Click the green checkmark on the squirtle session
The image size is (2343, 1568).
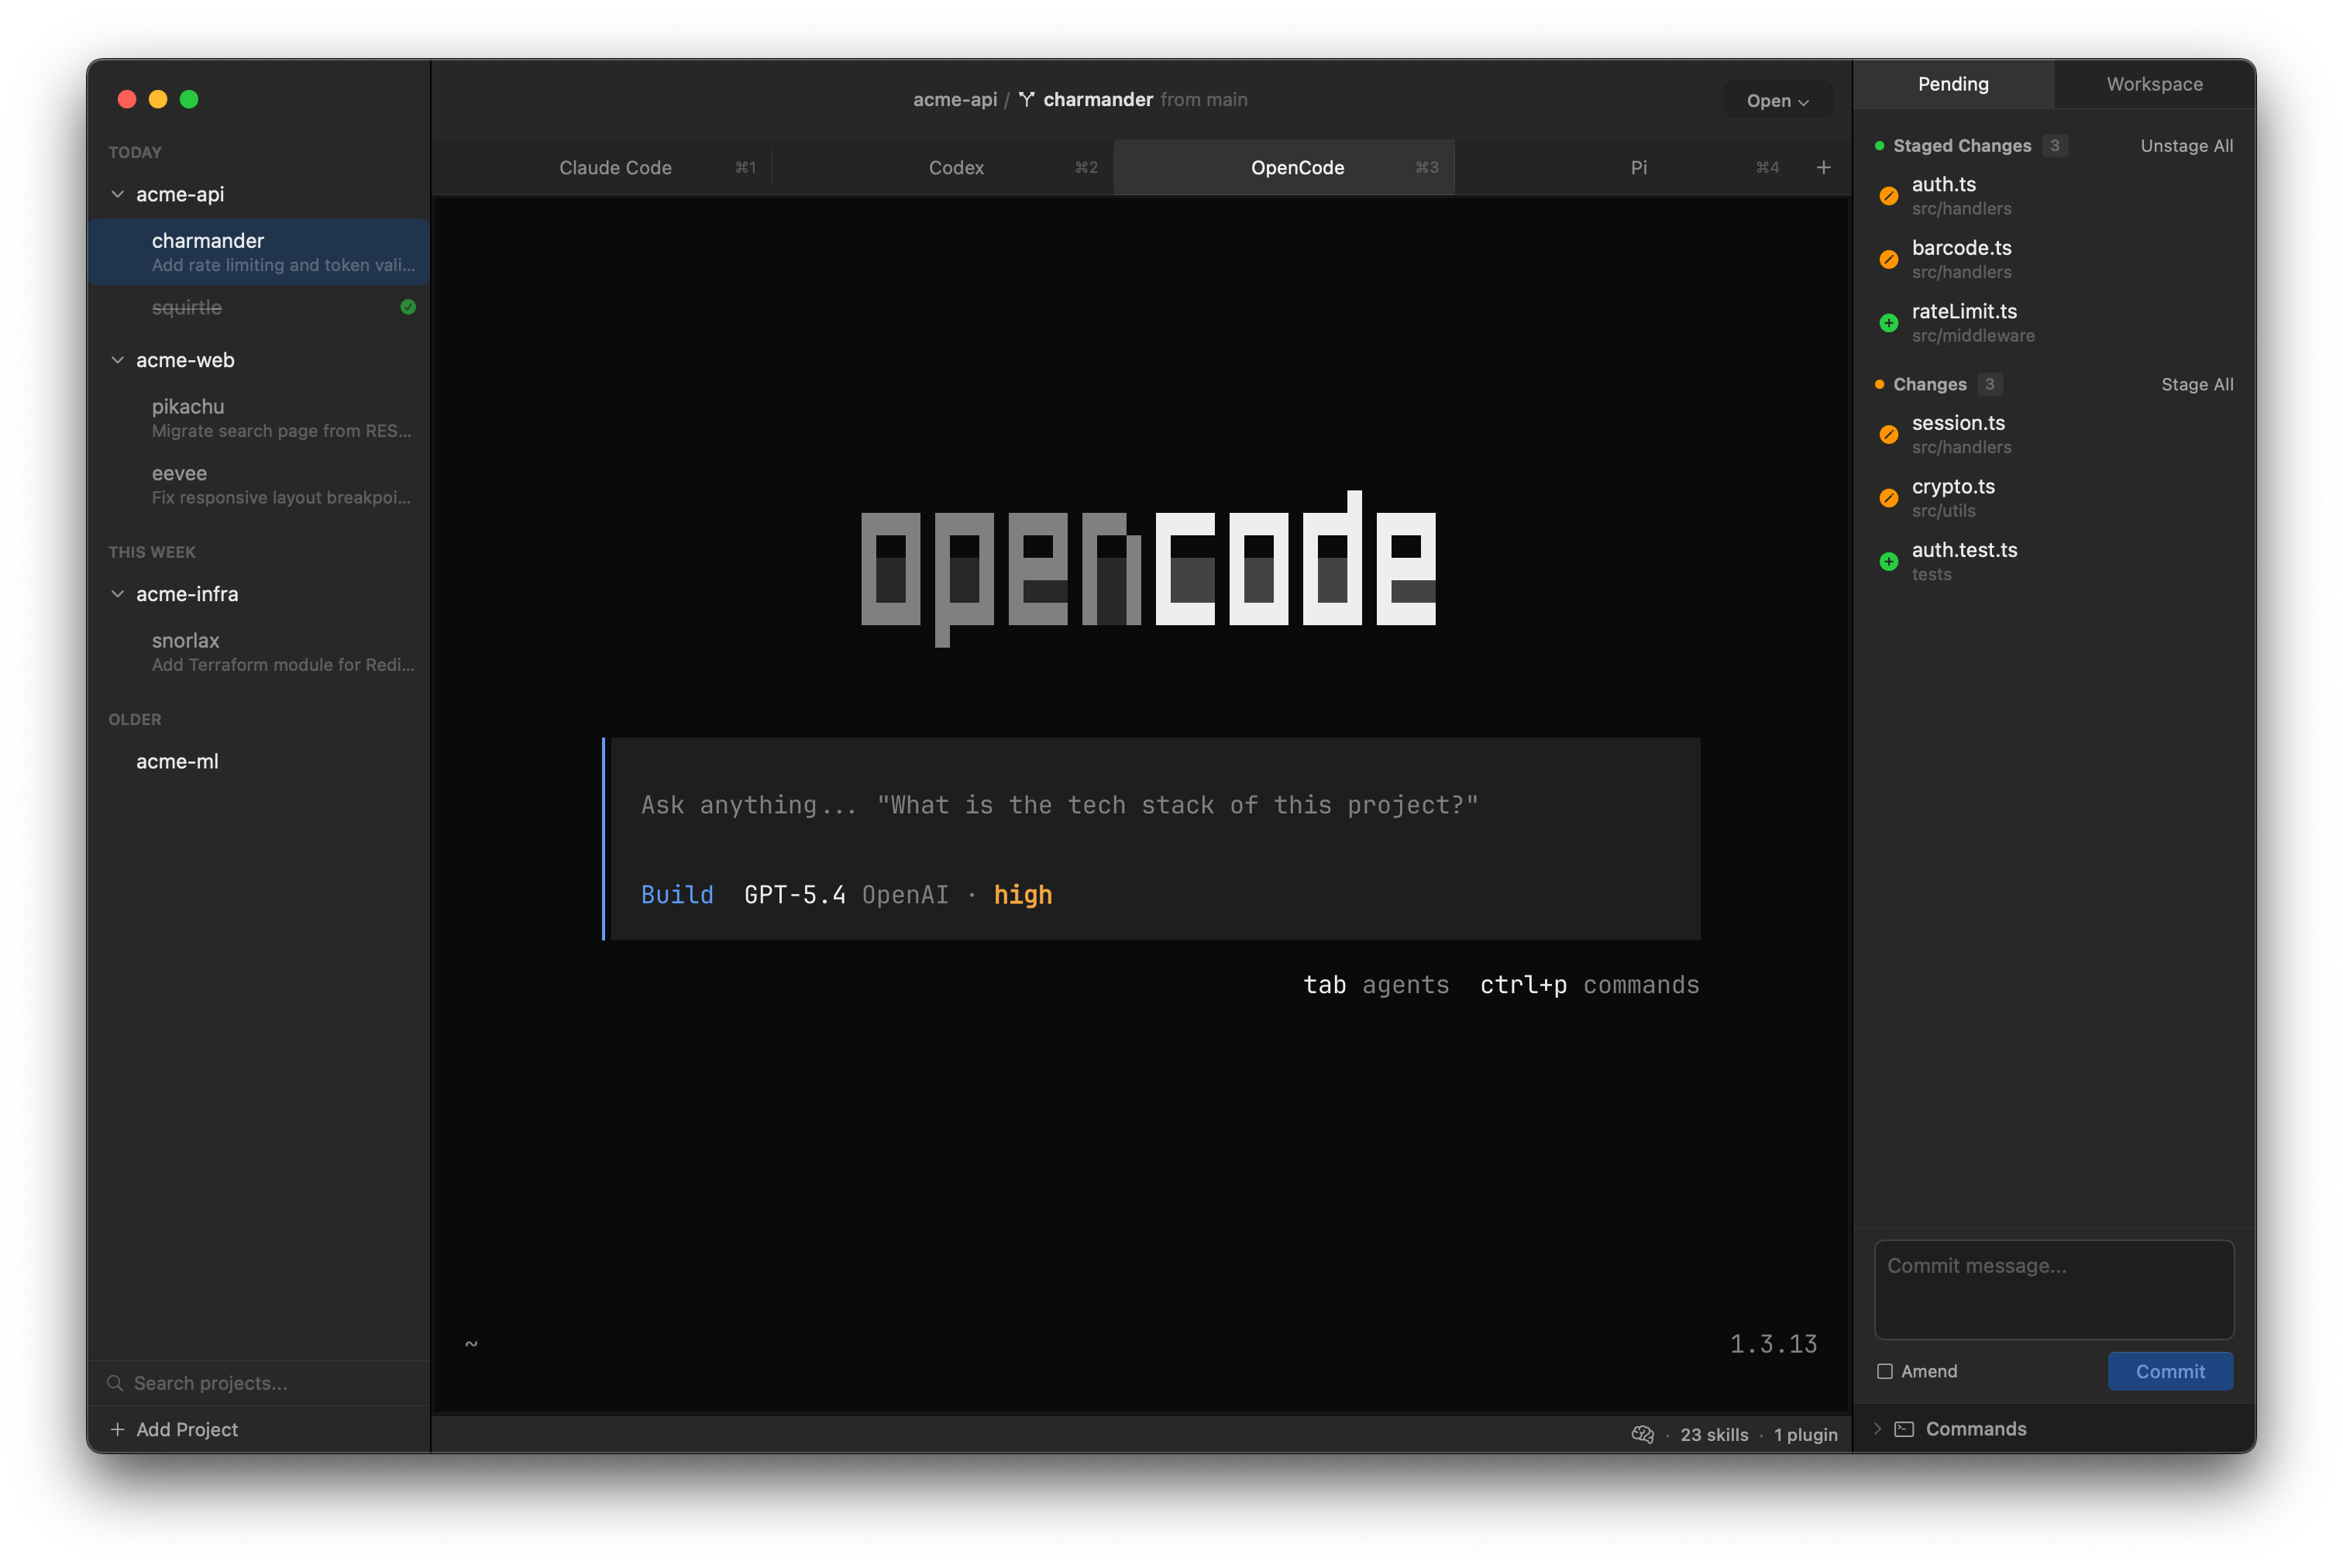408,307
